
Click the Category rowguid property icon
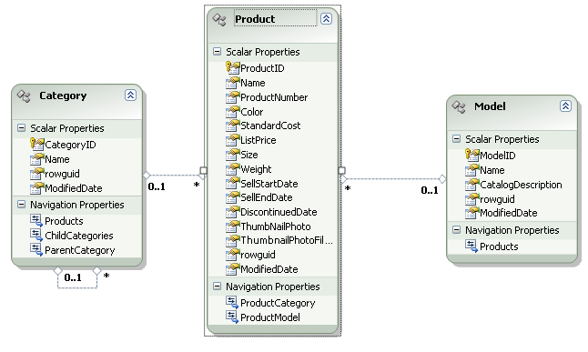[x=36, y=174]
